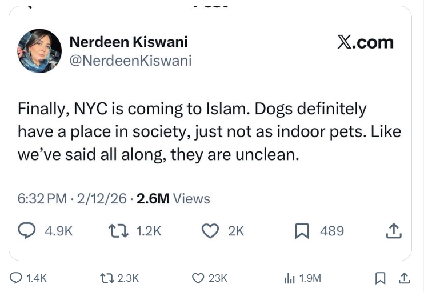This screenshot has height=292, width=424.
Task: Share the outer post via bottom-right arrow
Action: [404, 278]
